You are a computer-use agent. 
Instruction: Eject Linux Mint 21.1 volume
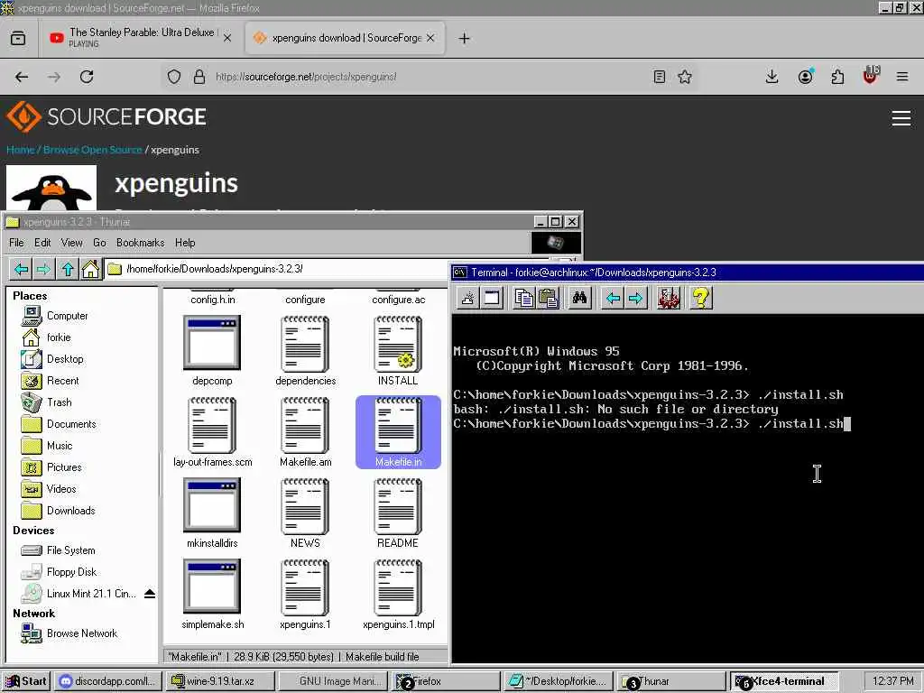150,594
